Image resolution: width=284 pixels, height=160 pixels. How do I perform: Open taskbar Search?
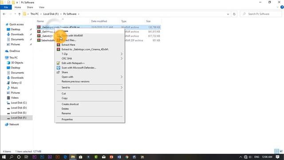tap(11, 157)
